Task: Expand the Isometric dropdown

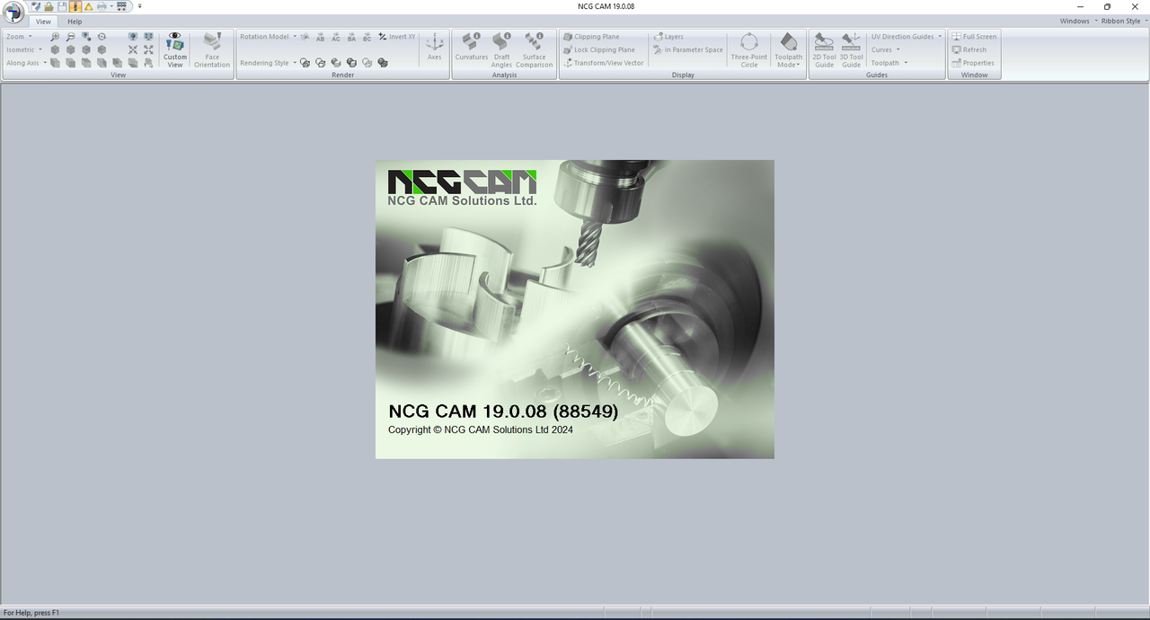Action: tap(24, 50)
